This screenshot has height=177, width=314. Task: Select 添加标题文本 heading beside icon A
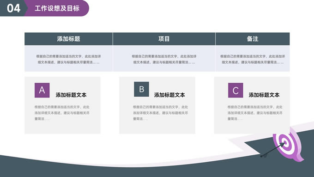point(71,95)
